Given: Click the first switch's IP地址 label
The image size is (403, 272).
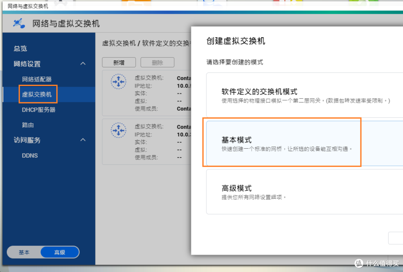Looking at the screenshot, I should pyautogui.click(x=143, y=86).
